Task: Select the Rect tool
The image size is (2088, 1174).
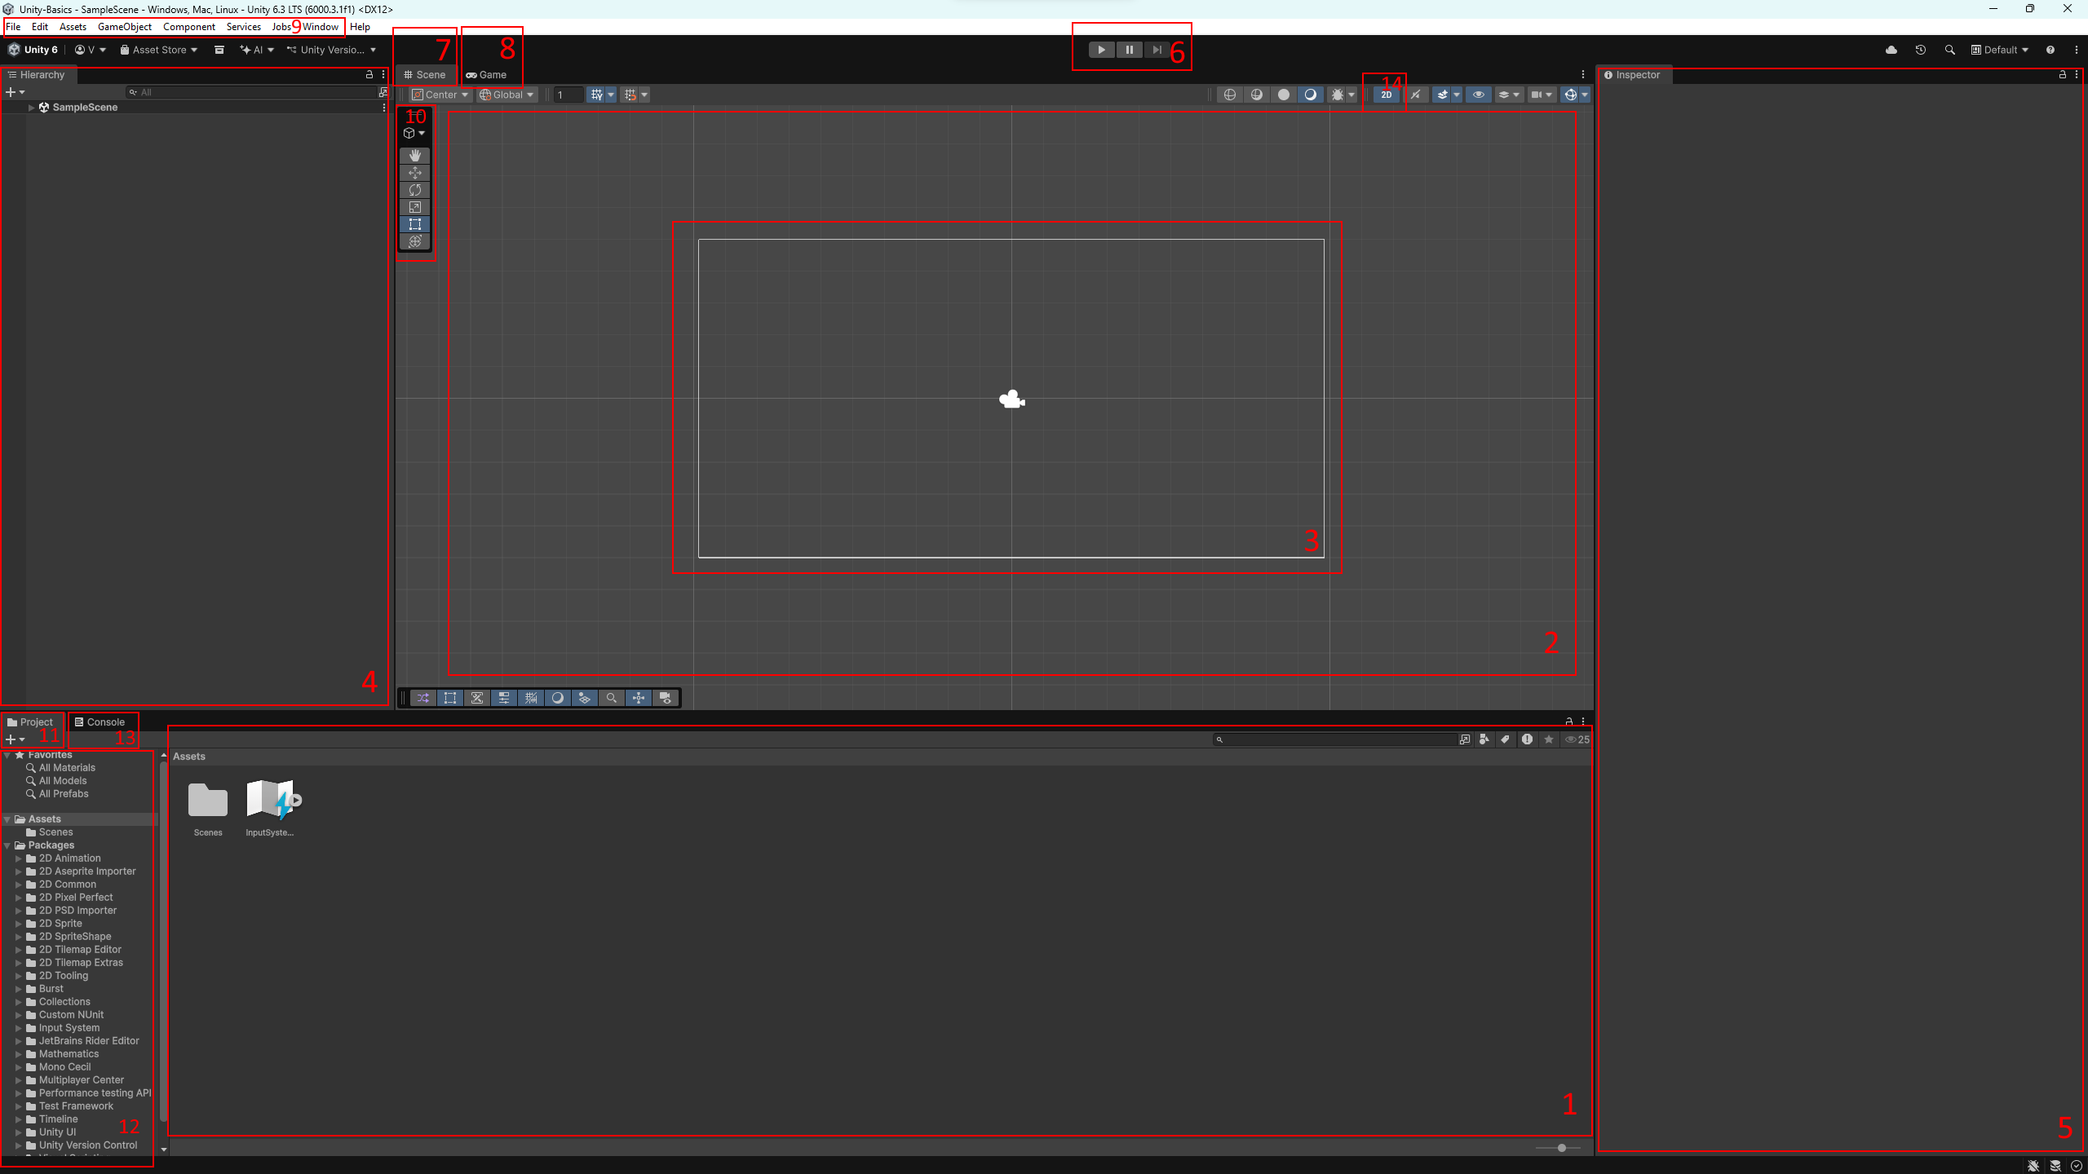Action: pos(415,224)
